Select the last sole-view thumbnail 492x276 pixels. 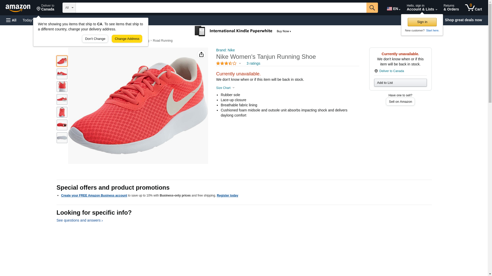click(62, 138)
